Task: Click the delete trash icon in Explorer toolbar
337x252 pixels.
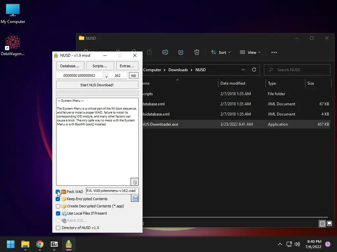Action: point(197,52)
